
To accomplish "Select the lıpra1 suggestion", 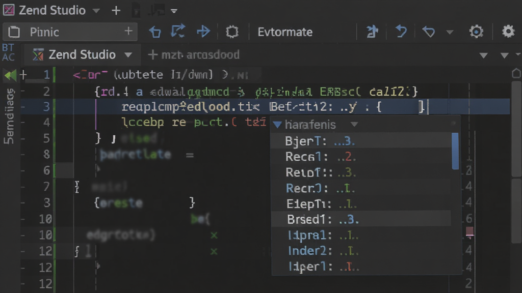I will click(x=361, y=235).
